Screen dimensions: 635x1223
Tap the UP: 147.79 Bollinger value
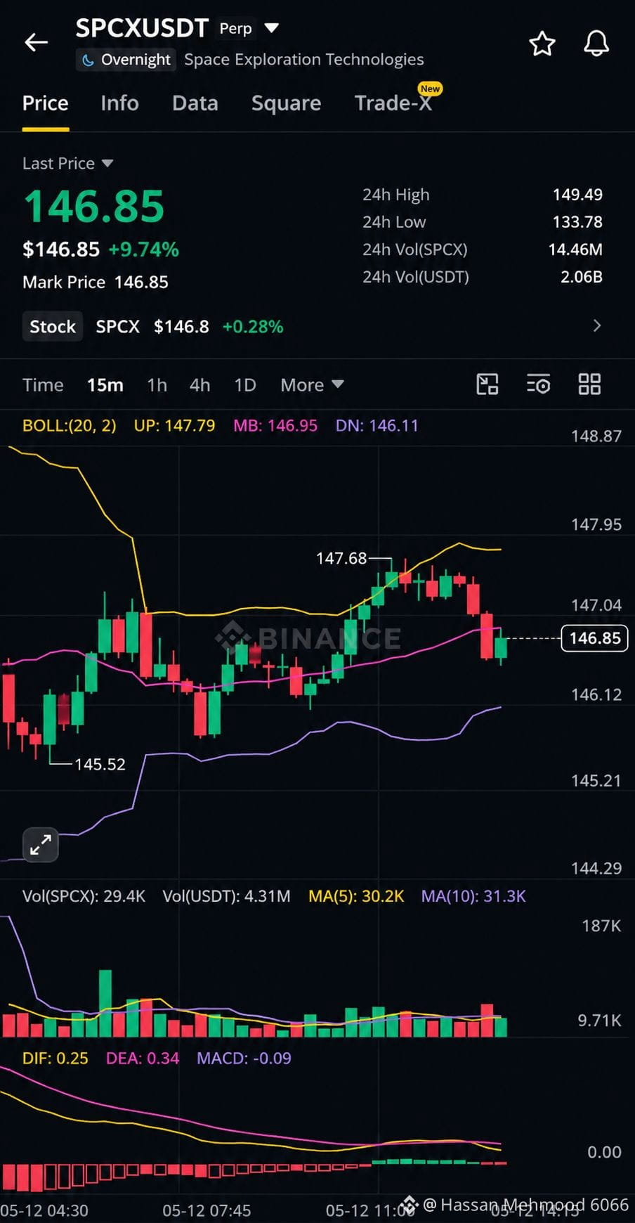coord(174,425)
